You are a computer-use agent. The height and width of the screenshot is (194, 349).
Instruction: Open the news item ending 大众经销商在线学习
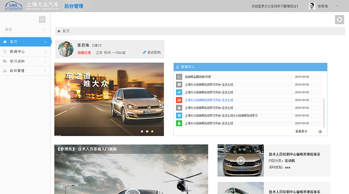pyautogui.click(x=221, y=116)
